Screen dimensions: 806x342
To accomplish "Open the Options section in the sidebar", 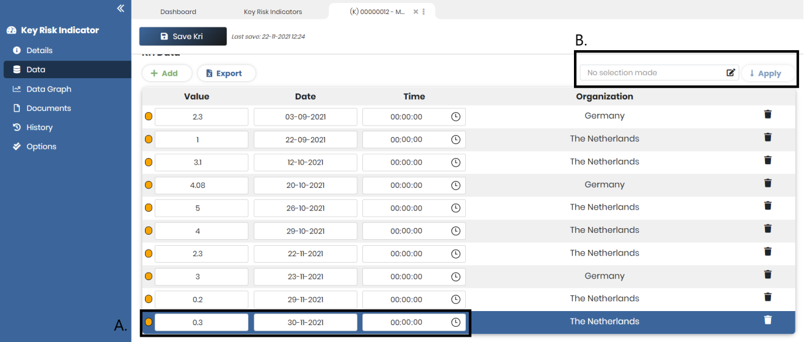I will (x=41, y=146).
